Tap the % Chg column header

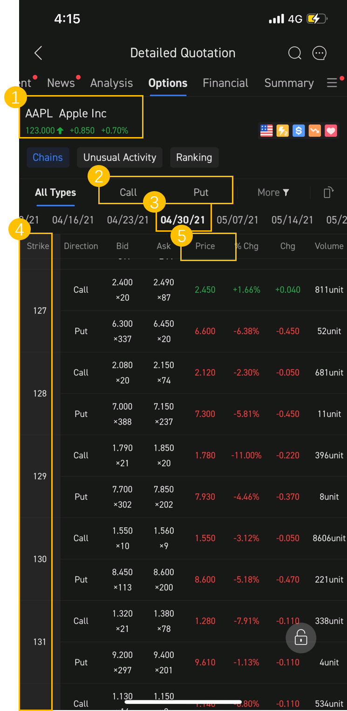coord(246,246)
